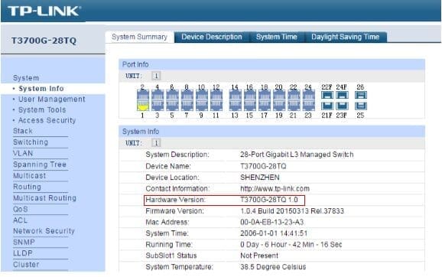Open the Device Description tab

click(x=212, y=37)
